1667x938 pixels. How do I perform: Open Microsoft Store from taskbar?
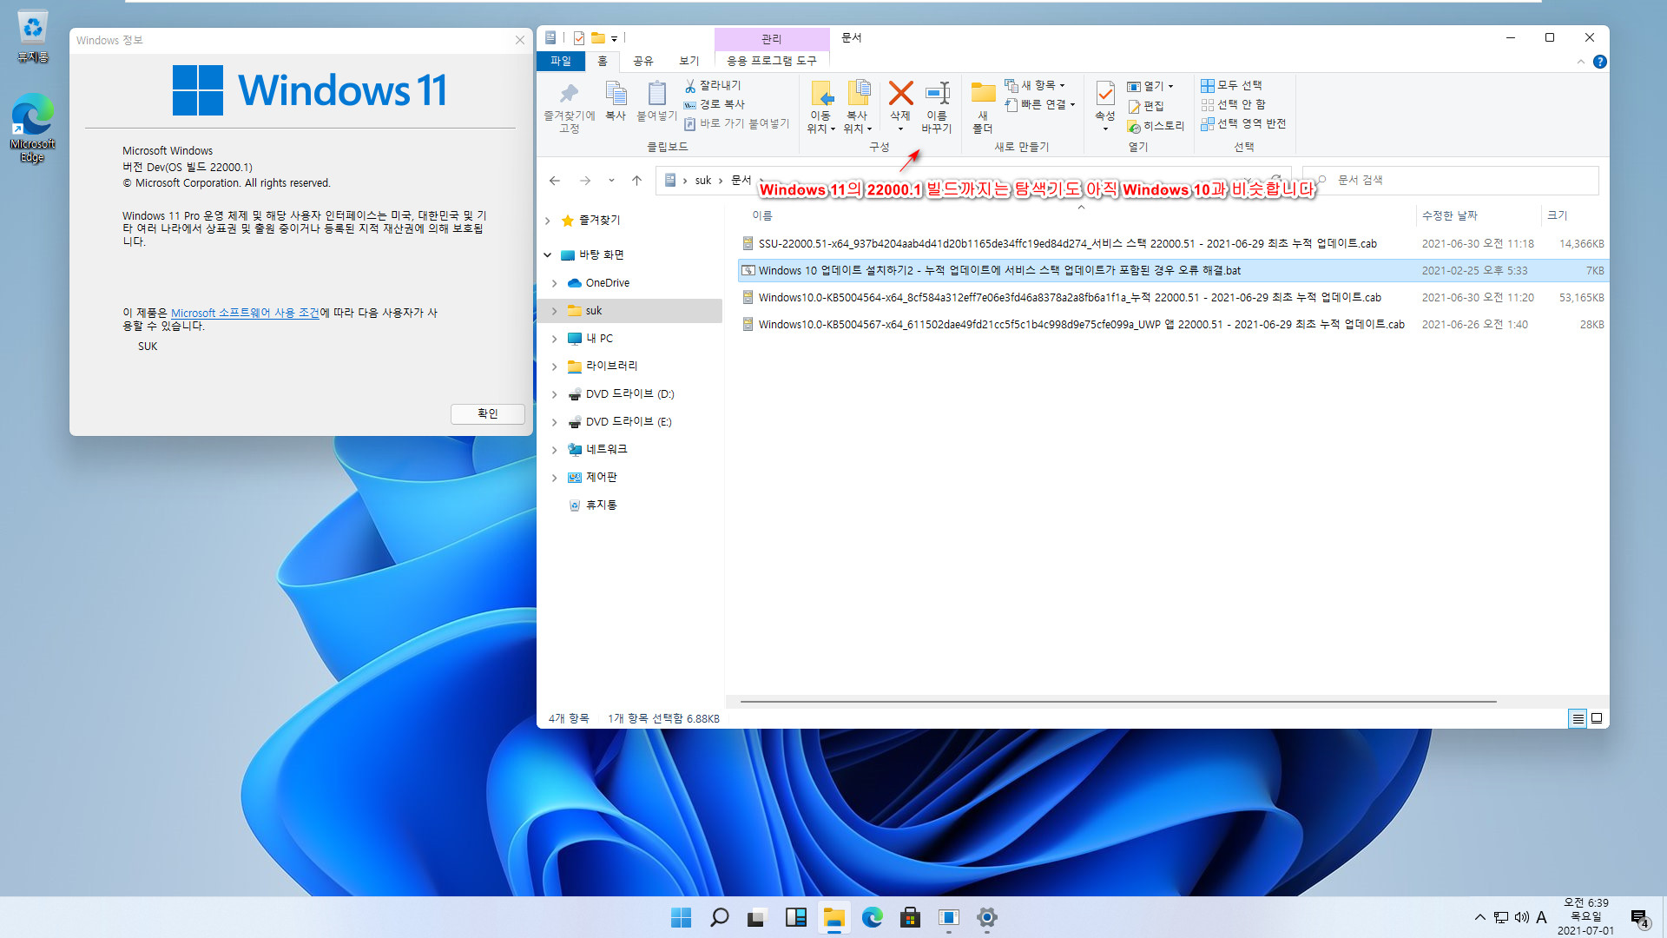point(910,917)
